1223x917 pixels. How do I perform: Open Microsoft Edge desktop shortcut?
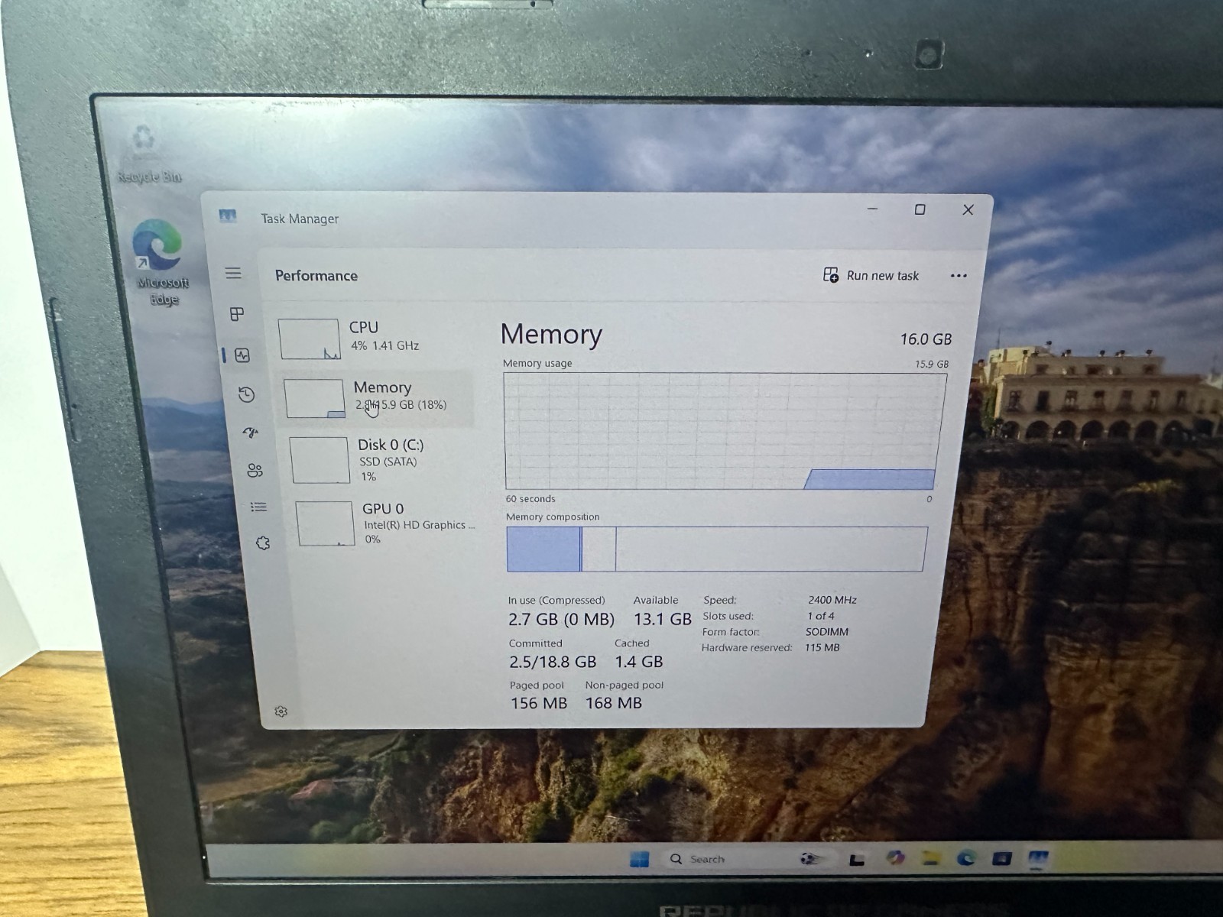click(x=161, y=263)
